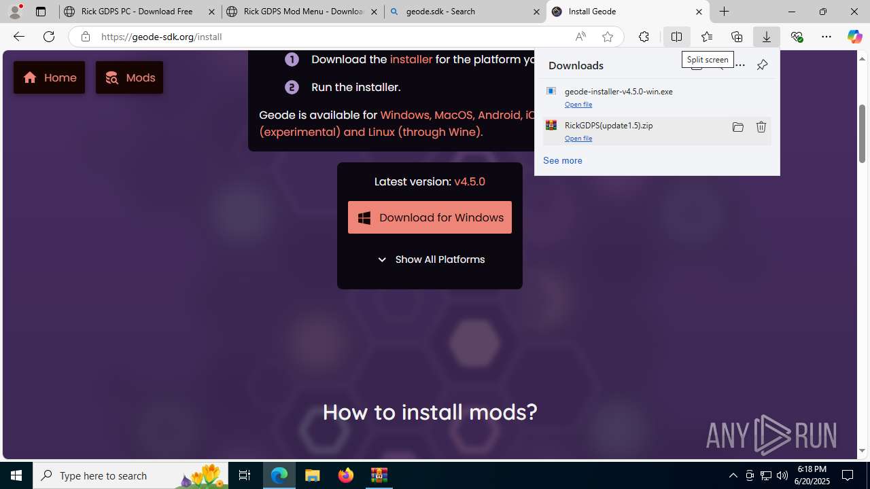View site information lock icon
Viewport: 870px width, 489px height.
85,37
